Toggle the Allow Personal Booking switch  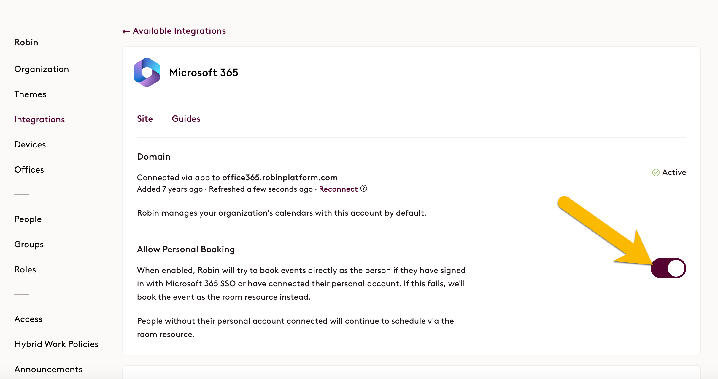[x=668, y=268]
